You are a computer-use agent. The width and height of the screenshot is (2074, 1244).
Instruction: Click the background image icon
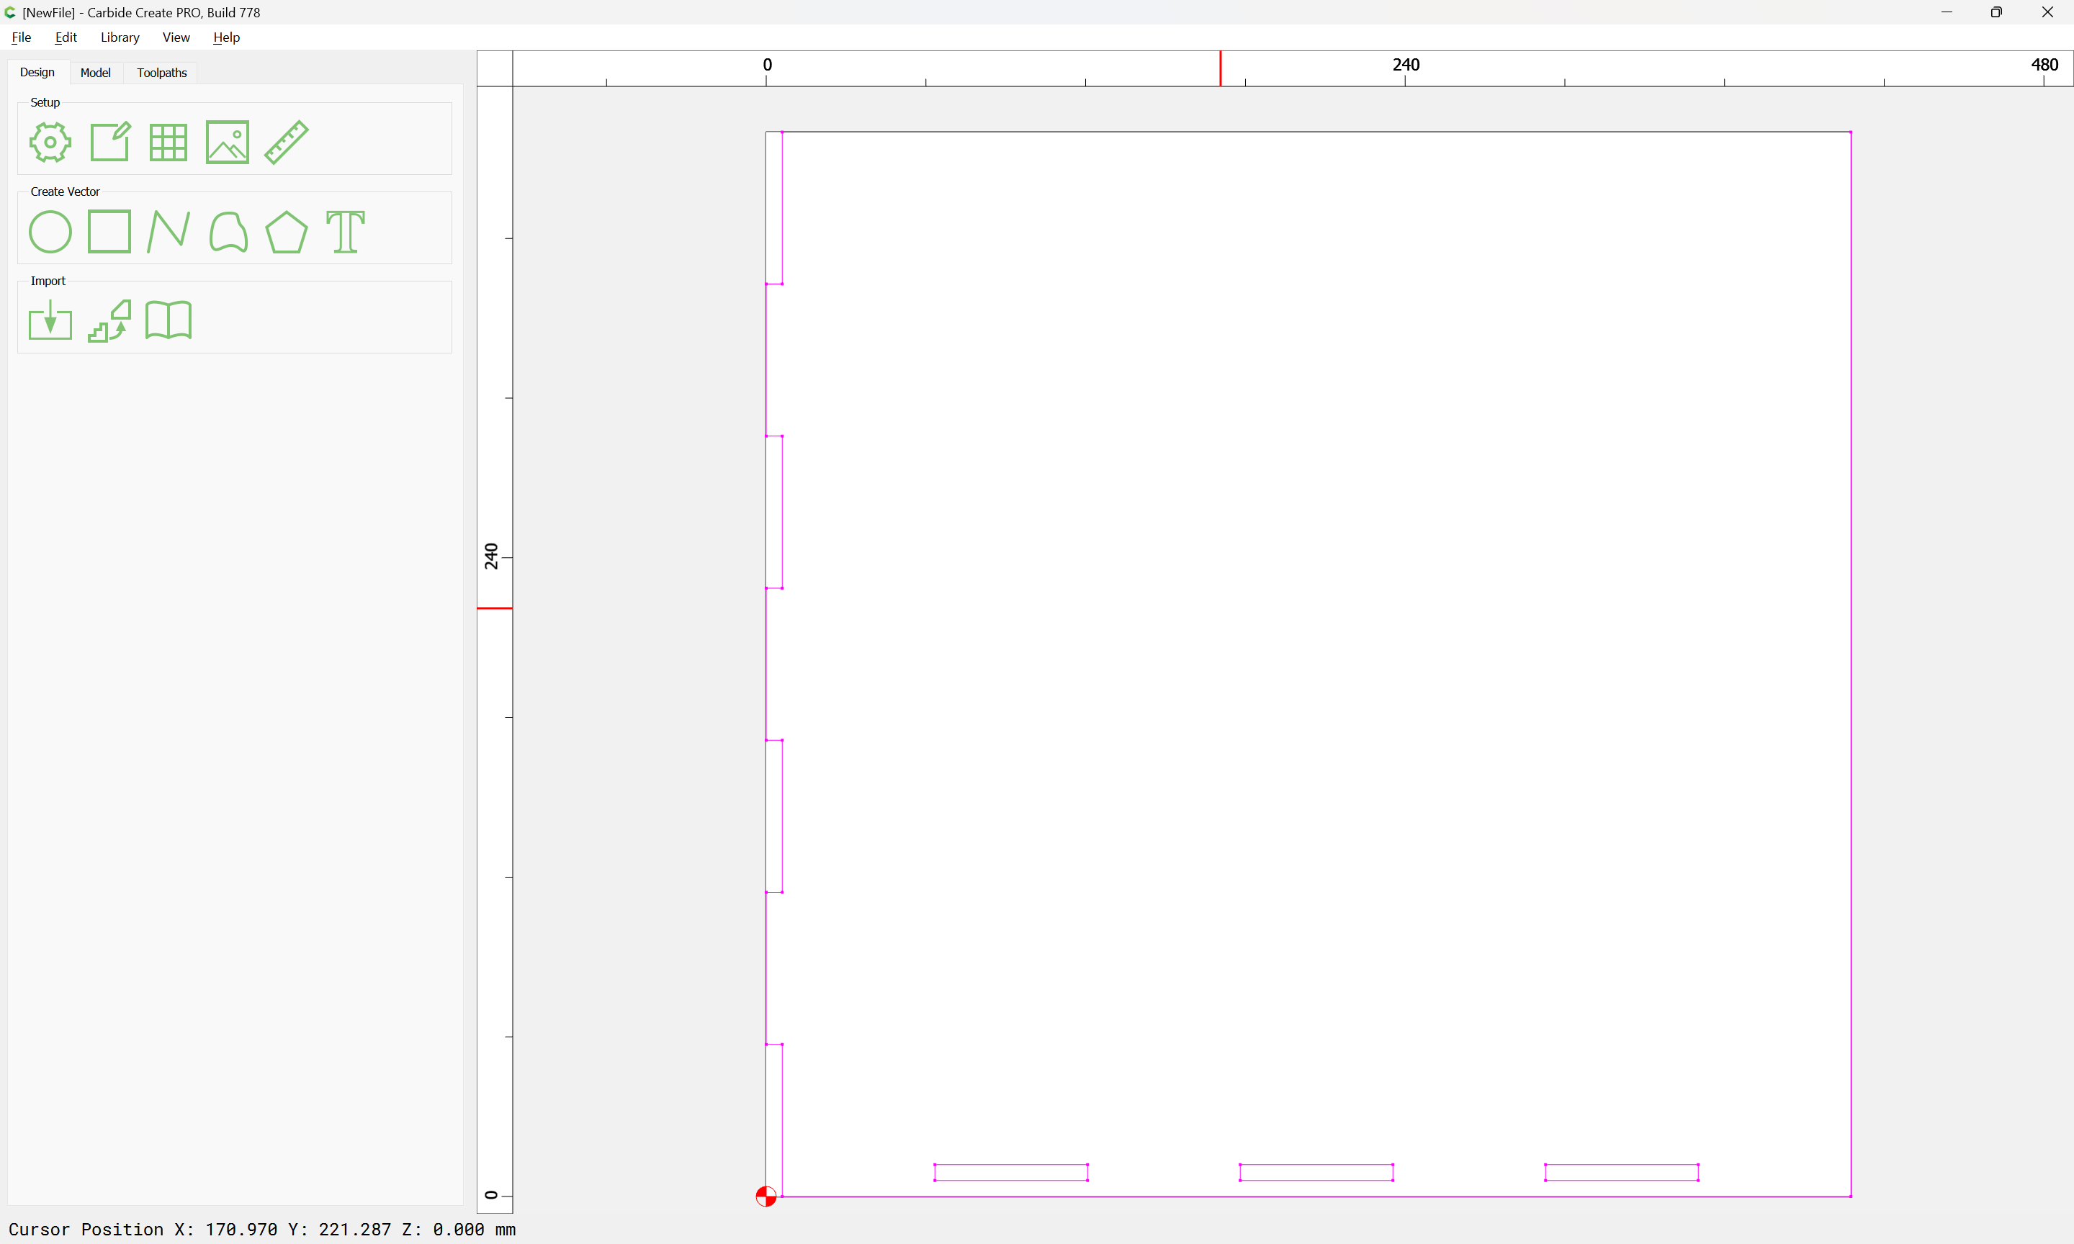click(x=227, y=142)
